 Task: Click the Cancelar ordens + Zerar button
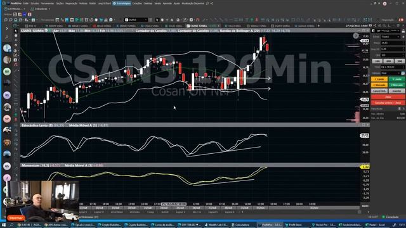pyautogui.click(x=388, y=103)
